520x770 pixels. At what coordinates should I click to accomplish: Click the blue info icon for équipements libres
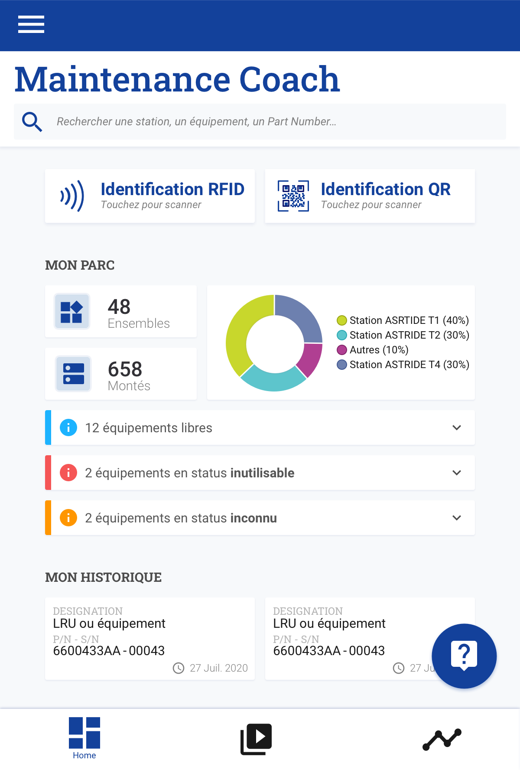(68, 427)
